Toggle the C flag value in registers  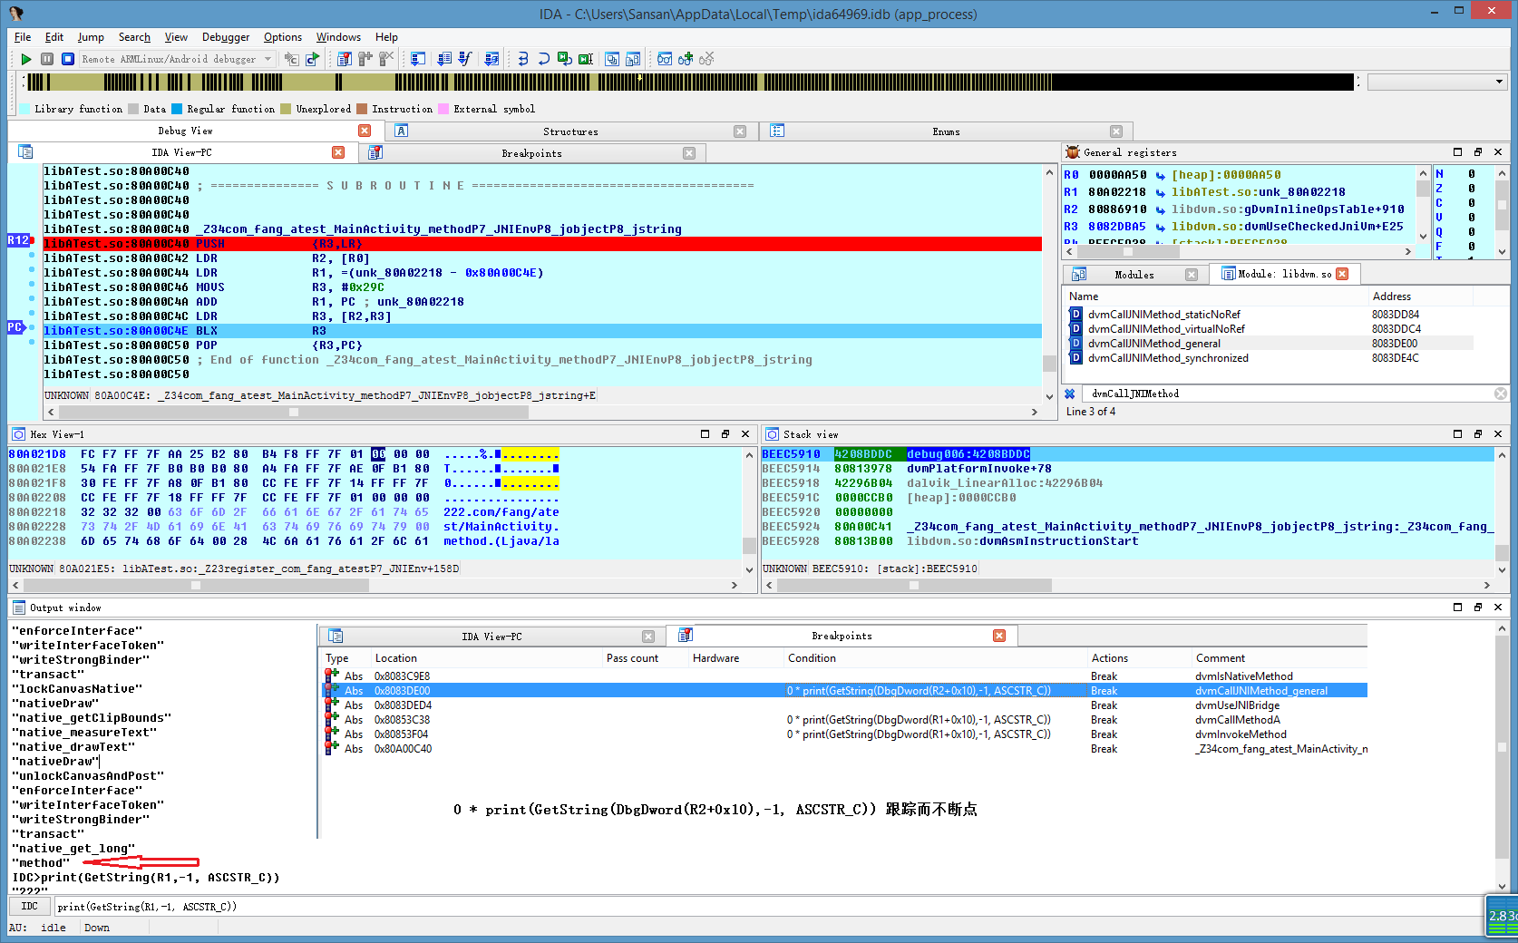[x=1471, y=203]
